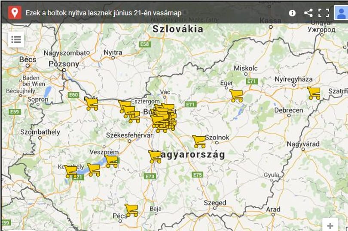Click the Nagyvárad city label

(x=303, y=144)
